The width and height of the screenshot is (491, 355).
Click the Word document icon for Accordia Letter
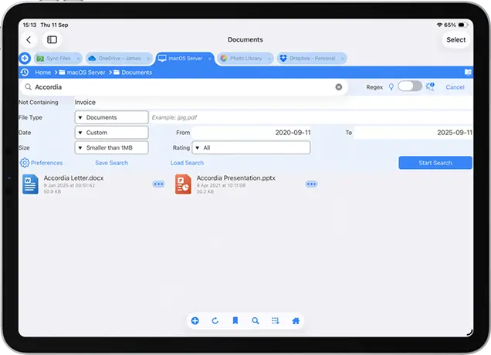tap(30, 184)
